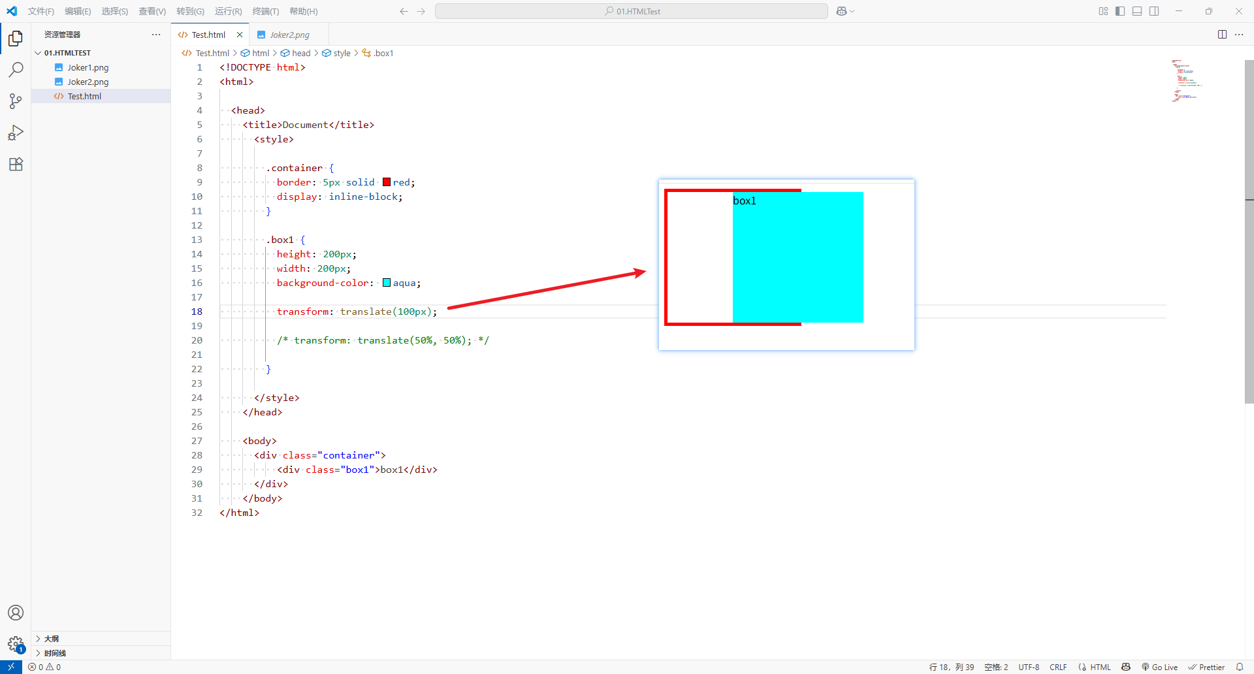Click the notifications bell in status bar
Screen dimensions: 1254x674
(1240, 667)
